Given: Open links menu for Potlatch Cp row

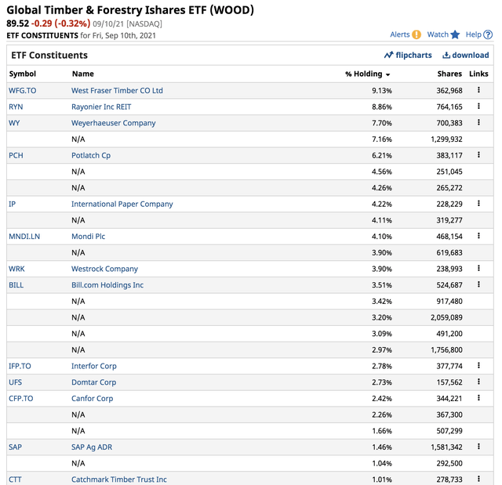Looking at the screenshot, I should pos(478,155).
